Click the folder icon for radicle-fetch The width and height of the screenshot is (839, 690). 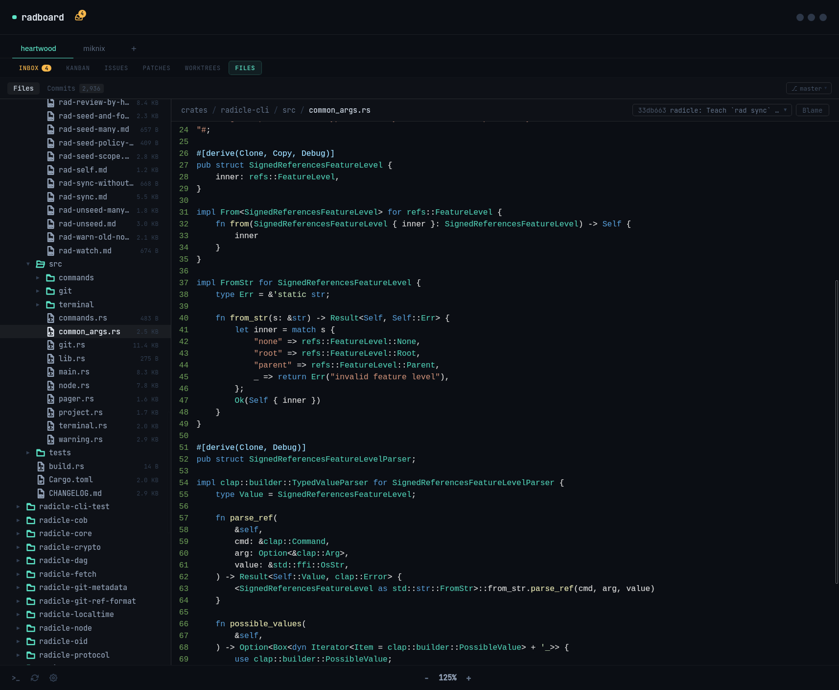click(x=31, y=574)
